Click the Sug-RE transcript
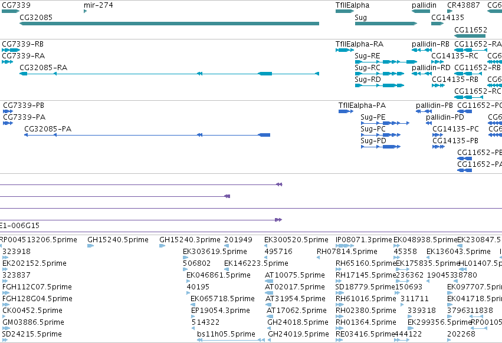Image resolution: width=502 pixels, height=343 pixels. 386,62
